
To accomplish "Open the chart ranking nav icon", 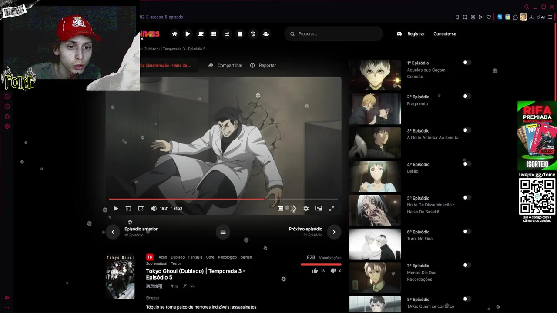I will tap(227, 34).
